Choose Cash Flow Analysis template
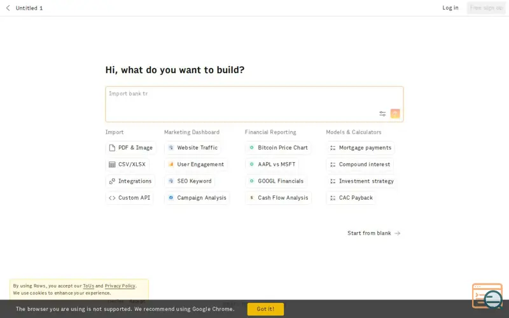The height and width of the screenshot is (318, 509). 279,198
